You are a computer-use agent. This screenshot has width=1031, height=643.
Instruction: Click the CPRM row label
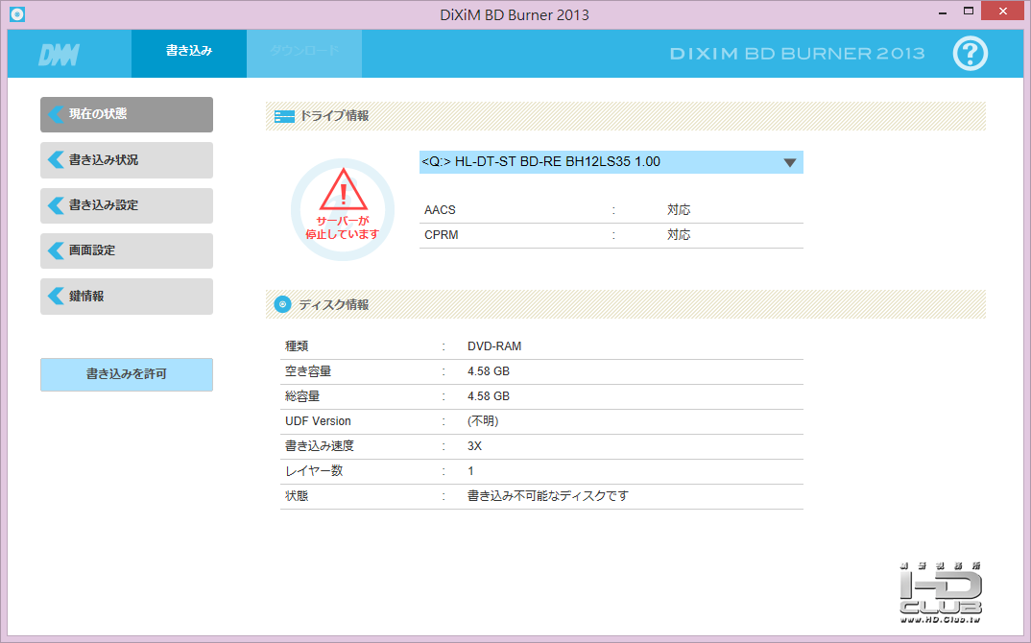442,235
